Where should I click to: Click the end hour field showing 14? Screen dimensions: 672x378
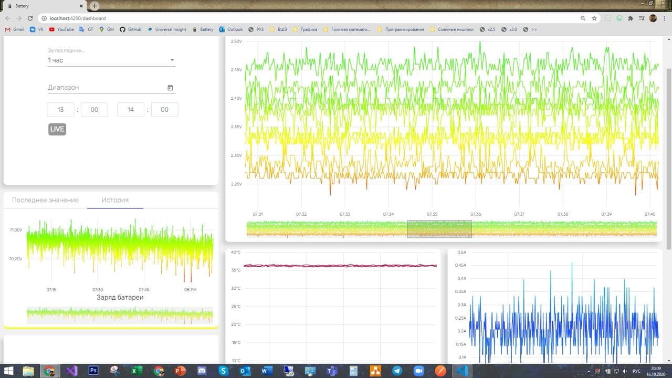tap(131, 110)
